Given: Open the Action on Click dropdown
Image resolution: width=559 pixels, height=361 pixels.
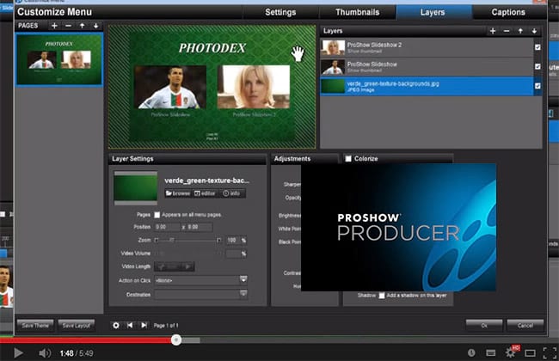Looking at the screenshot, I should [243, 279].
